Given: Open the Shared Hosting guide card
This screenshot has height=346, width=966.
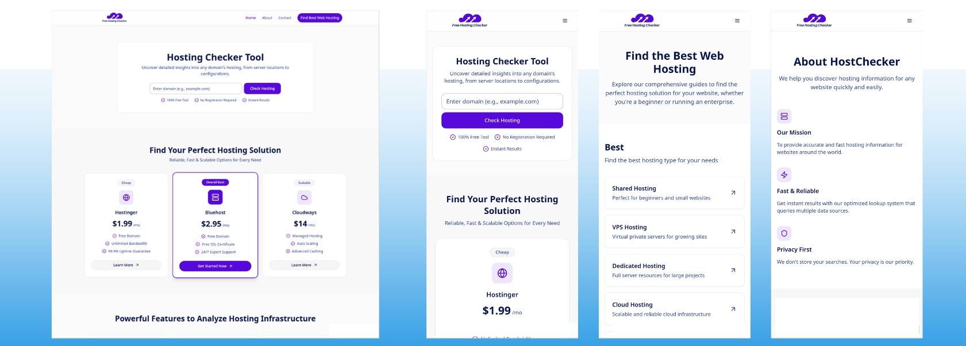Looking at the screenshot, I should tap(675, 193).
